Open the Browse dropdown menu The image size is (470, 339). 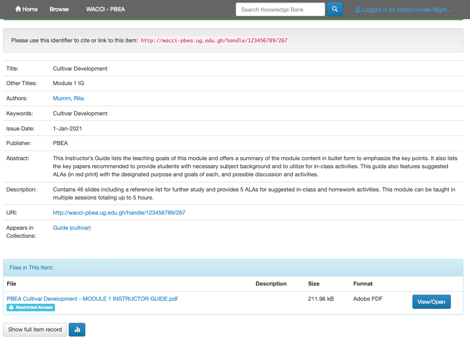[x=62, y=9]
